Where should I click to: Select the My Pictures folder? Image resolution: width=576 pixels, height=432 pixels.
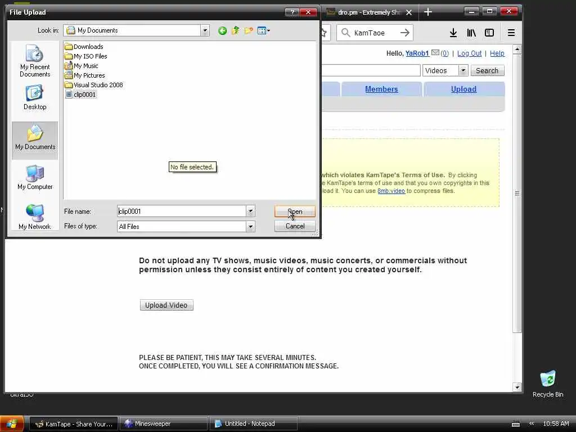tap(84, 75)
